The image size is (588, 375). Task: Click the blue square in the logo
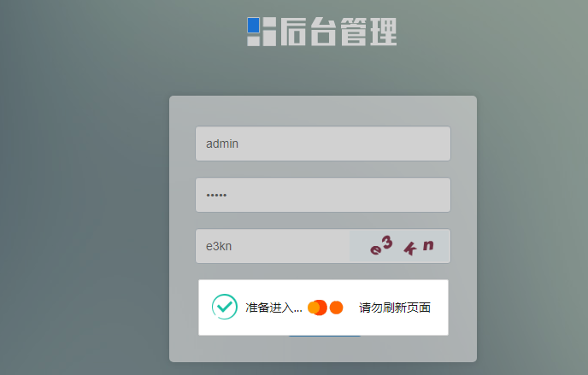point(254,25)
